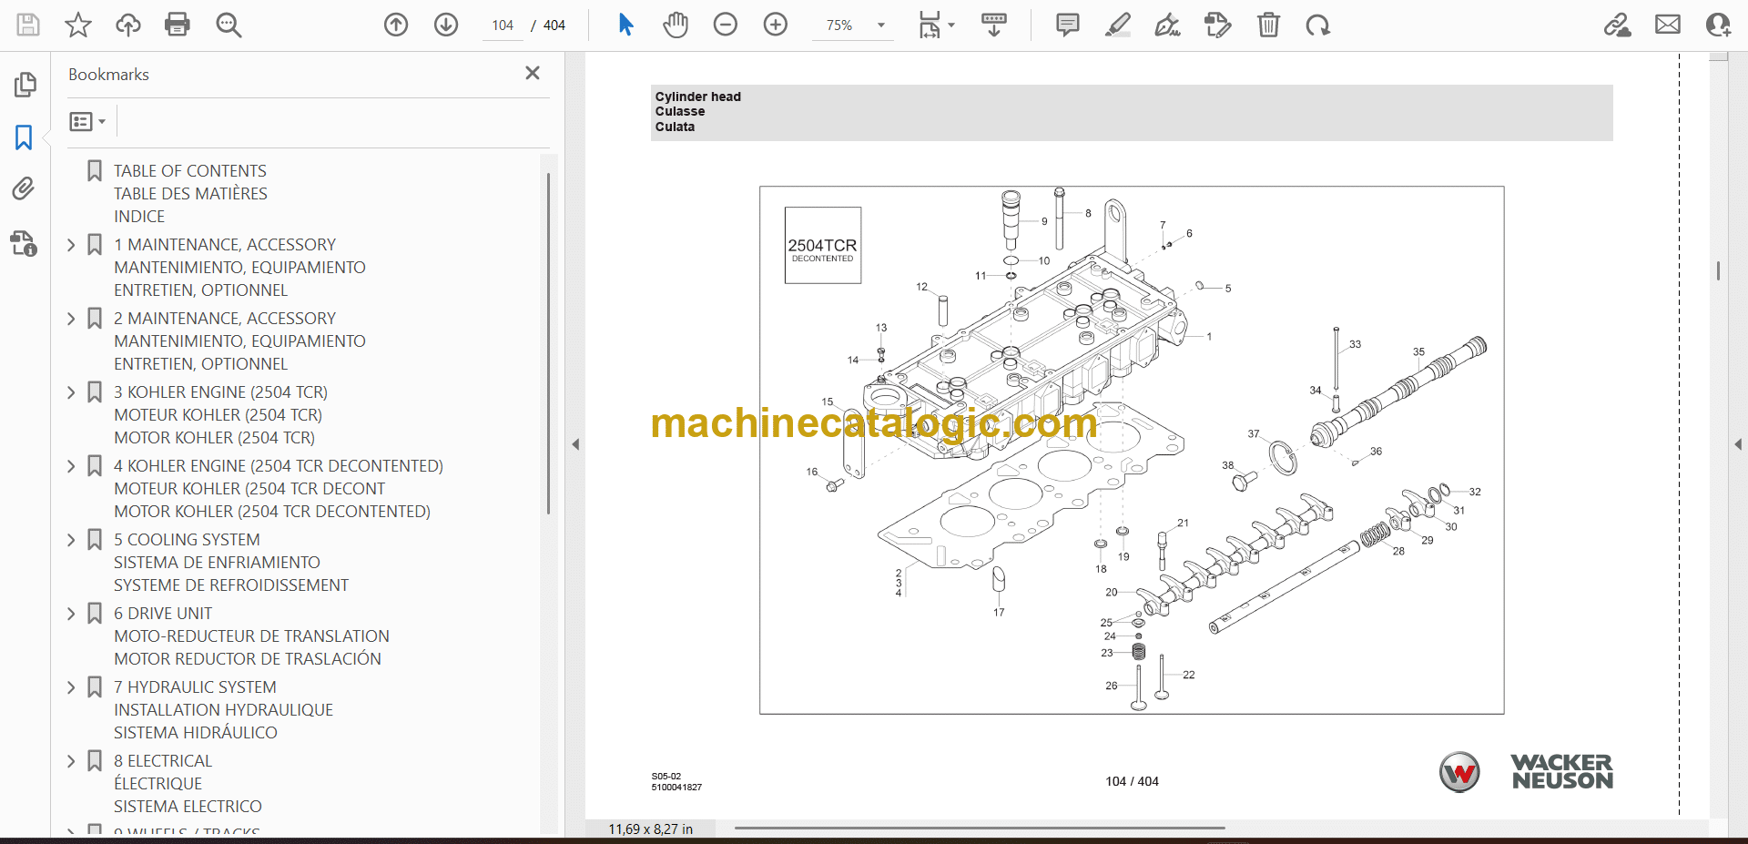Collapse the left navigation pane arrow
This screenshot has height=844, width=1748.
click(575, 444)
